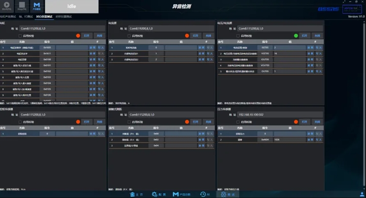Viewport: 366px width, 198px height.
Task: Open the 轴、IO测试 tab
Action: (27, 16)
